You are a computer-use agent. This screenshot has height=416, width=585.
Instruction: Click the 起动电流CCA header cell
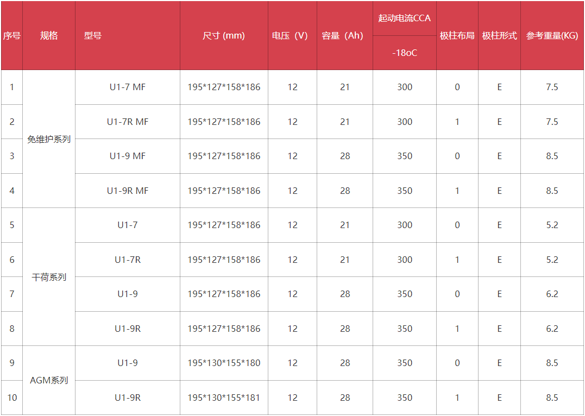pos(405,18)
